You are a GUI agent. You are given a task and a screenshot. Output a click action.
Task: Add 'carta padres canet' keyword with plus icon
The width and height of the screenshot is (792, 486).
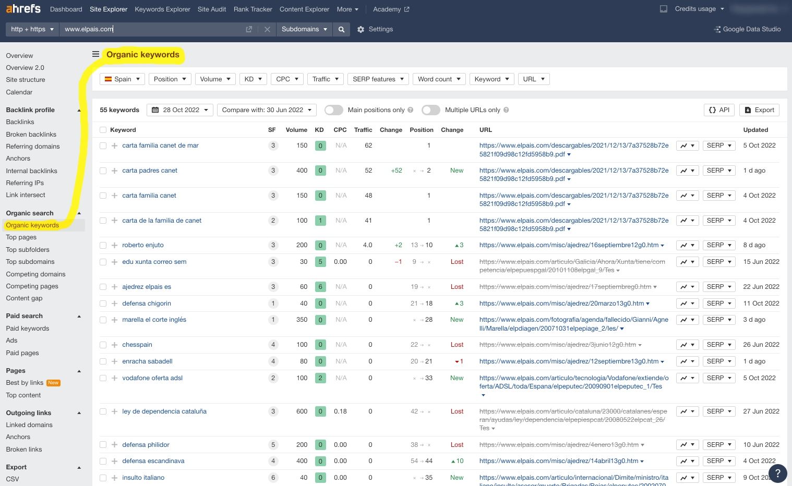click(114, 171)
